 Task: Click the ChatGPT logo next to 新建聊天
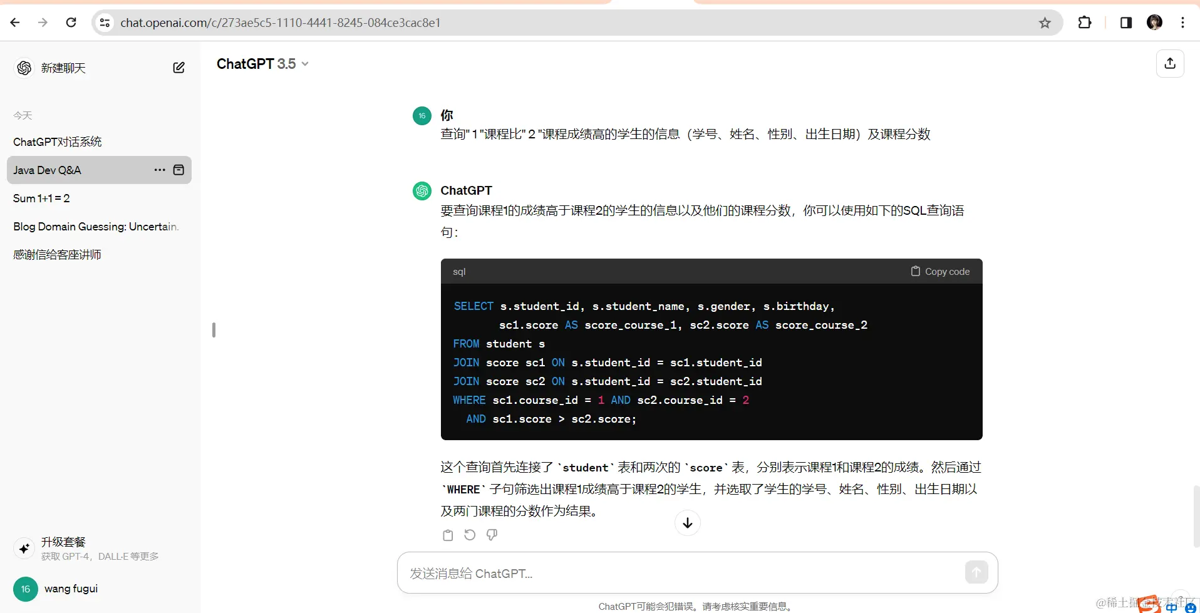[x=24, y=68]
